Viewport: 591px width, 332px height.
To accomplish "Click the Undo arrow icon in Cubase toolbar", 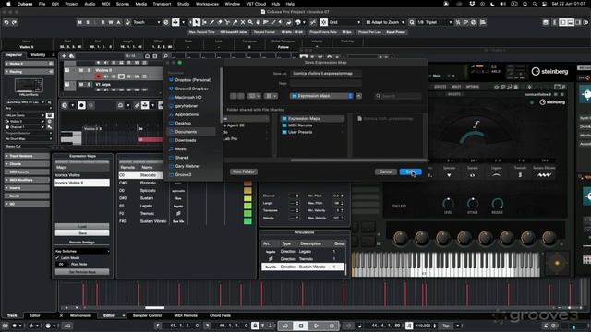I will (x=6, y=22).
